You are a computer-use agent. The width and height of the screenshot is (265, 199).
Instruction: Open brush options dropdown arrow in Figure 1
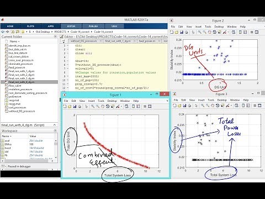121,106
